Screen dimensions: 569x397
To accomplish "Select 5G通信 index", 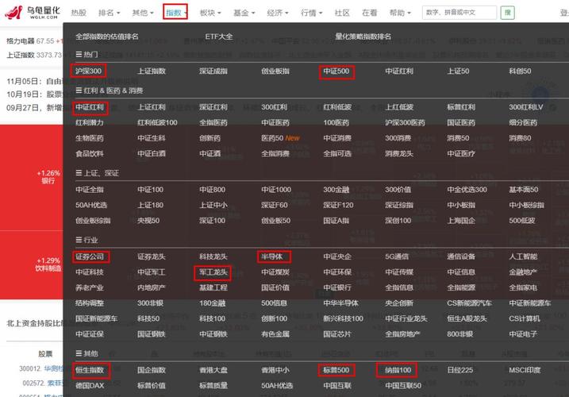I will (397, 256).
